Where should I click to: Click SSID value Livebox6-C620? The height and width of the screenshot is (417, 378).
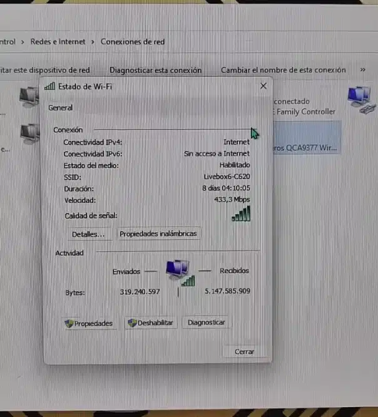point(227,177)
